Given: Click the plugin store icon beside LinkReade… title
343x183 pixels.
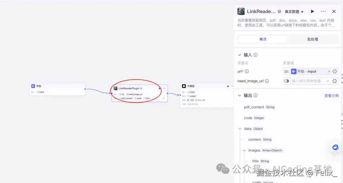Looking at the screenshot, I should [279, 11].
